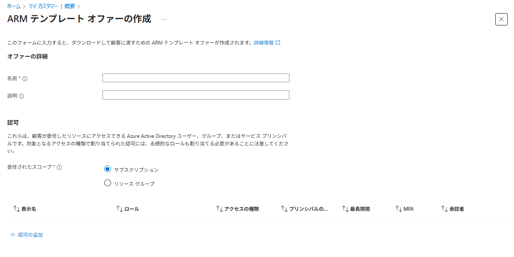The height and width of the screenshot is (257, 514).
Task: Focus the 説明 text field
Action: pos(196,95)
